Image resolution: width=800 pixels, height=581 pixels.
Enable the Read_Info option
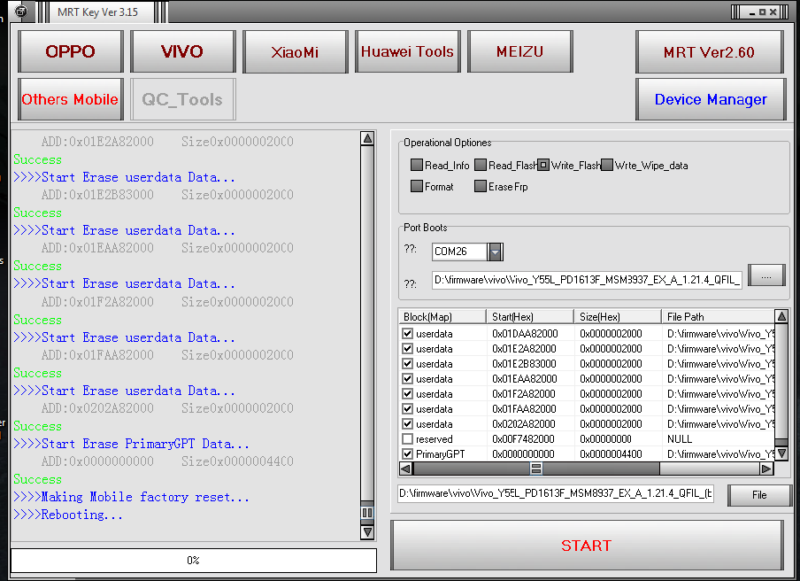(x=417, y=165)
